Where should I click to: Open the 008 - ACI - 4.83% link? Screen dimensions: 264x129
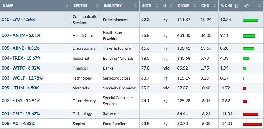point(18,124)
